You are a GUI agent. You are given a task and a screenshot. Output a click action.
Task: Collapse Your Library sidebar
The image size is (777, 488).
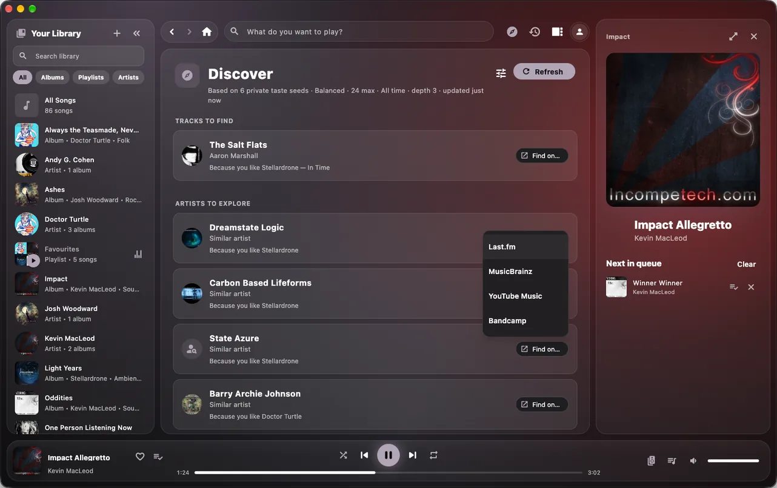[136, 33]
